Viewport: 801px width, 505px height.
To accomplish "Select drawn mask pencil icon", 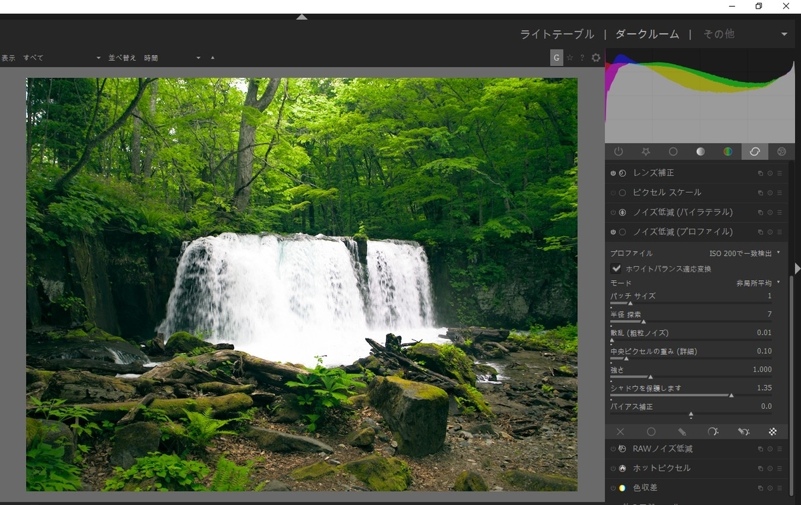I will coord(682,432).
